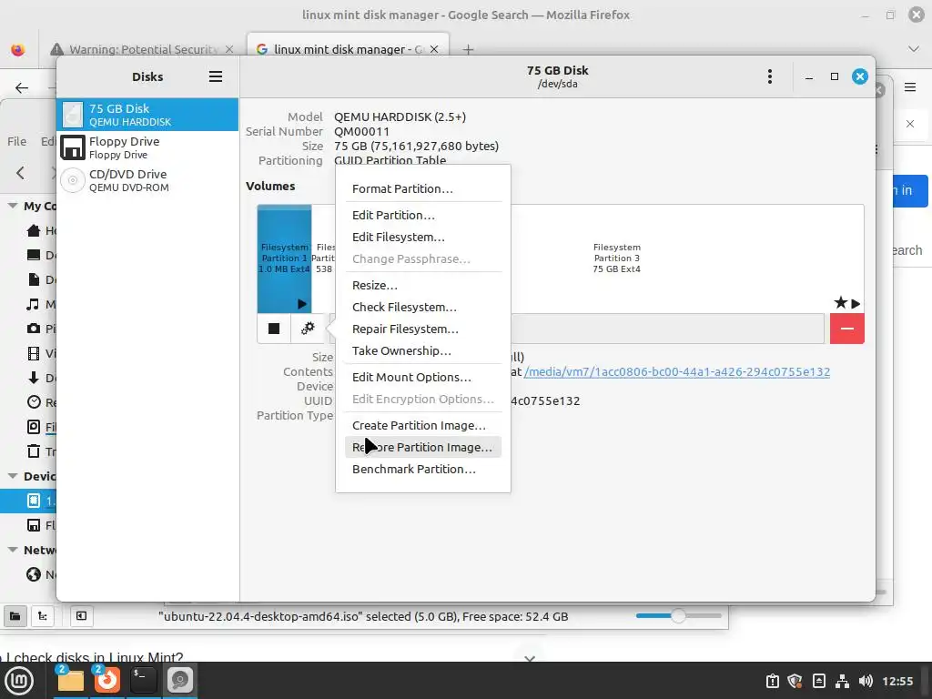Open Trash icon in file manager sidebar
Image resolution: width=932 pixels, height=699 pixels.
click(x=34, y=451)
